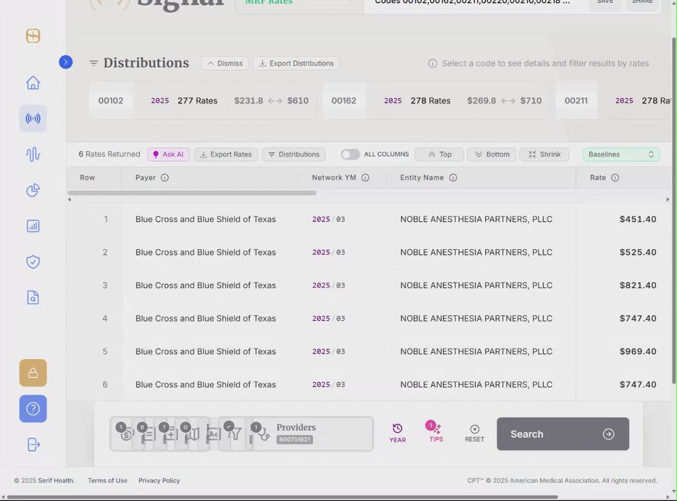Click the Network YM info icon
677x501 pixels.
tap(365, 177)
